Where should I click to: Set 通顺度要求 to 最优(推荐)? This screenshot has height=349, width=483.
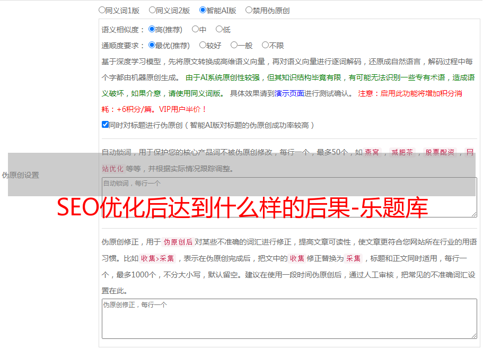[152, 45]
